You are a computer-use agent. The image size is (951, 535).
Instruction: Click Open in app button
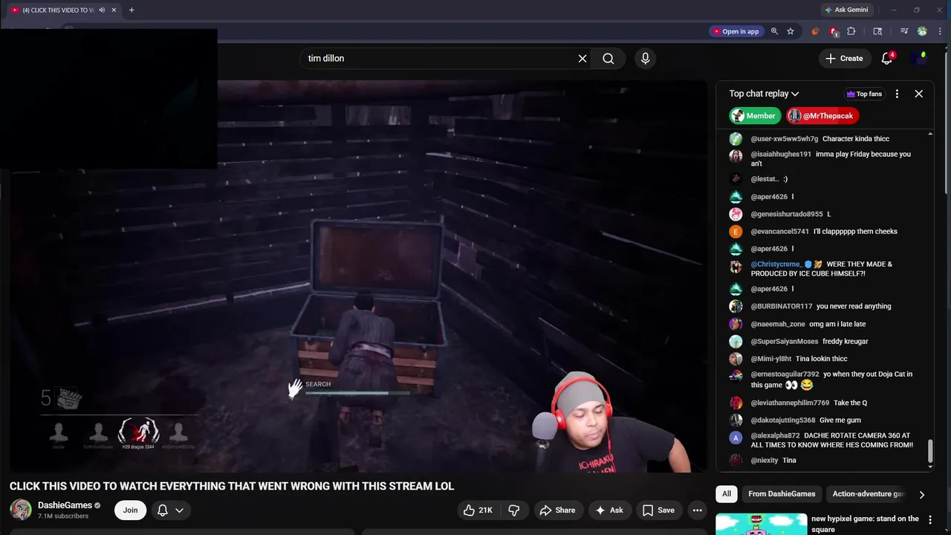(736, 31)
